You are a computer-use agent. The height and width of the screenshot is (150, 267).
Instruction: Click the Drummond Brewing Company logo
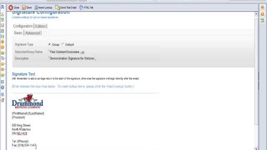click(x=28, y=101)
